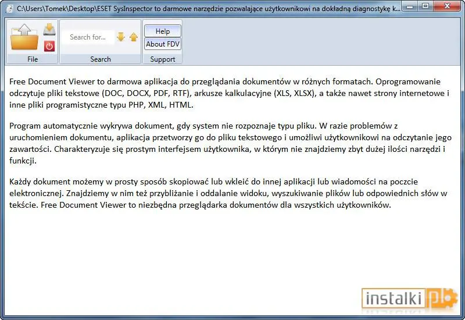Click the Search group label
This screenshot has height=320, width=465.
tap(100, 59)
